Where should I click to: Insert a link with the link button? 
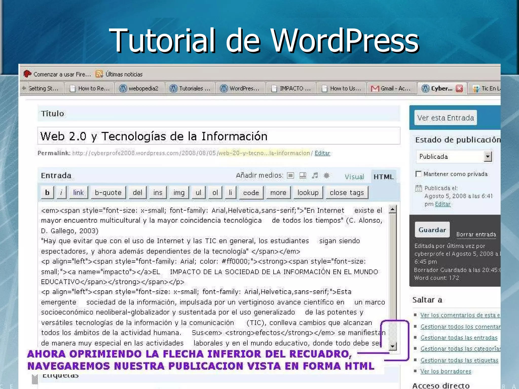point(78,193)
